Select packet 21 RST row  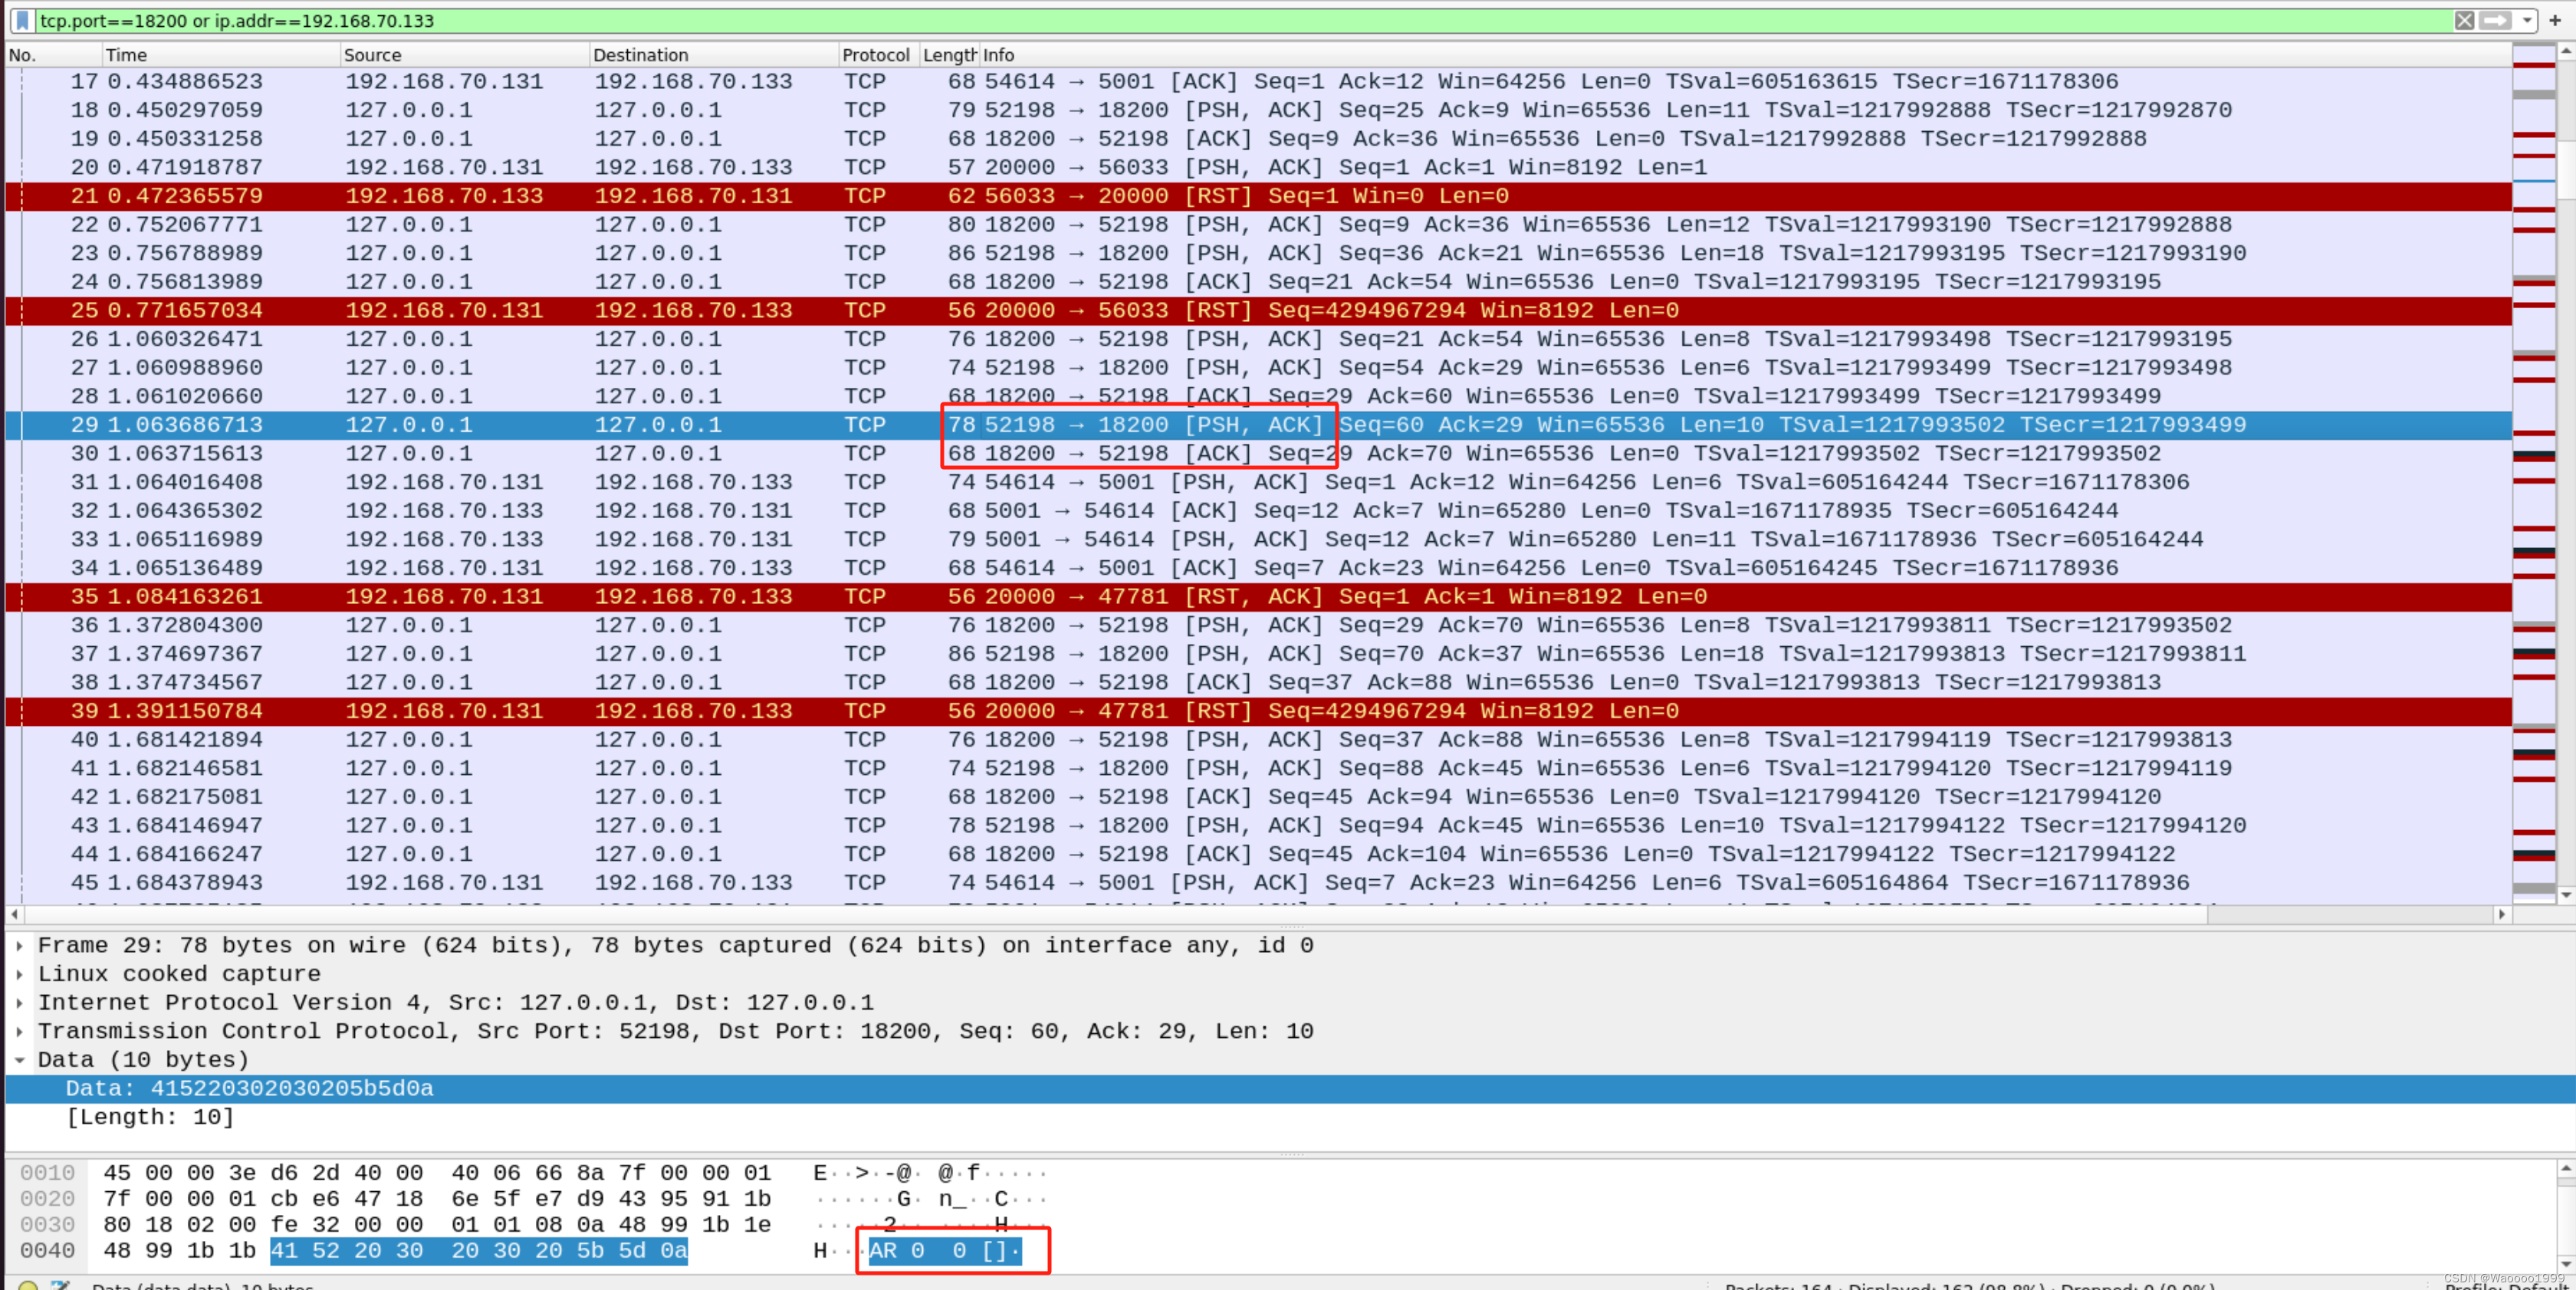click(1258, 196)
